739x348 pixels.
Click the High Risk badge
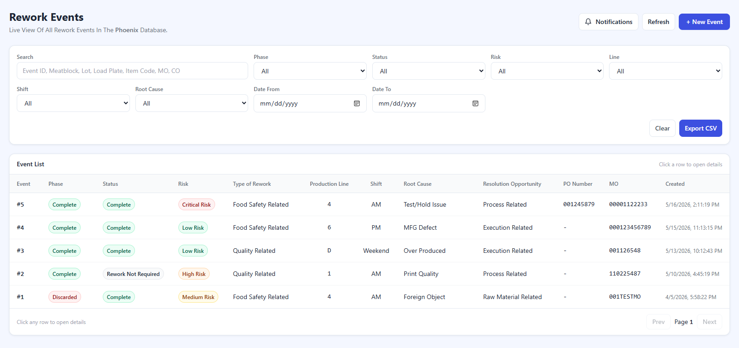click(194, 274)
